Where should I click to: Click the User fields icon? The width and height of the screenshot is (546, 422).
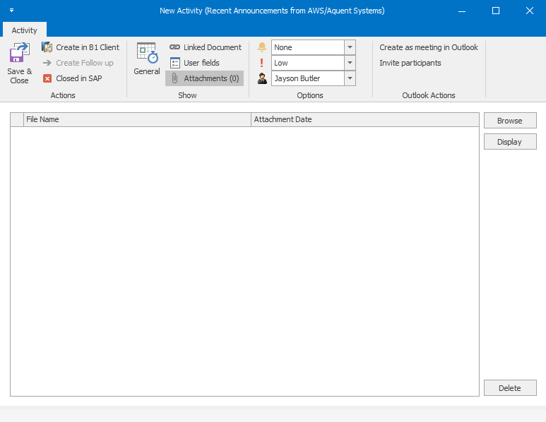click(174, 63)
